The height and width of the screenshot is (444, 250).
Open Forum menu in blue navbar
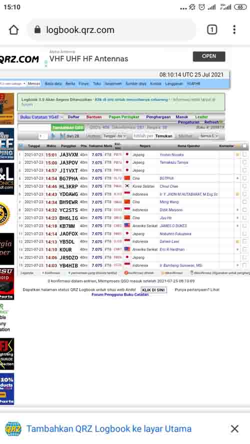(x=83, y=84)
